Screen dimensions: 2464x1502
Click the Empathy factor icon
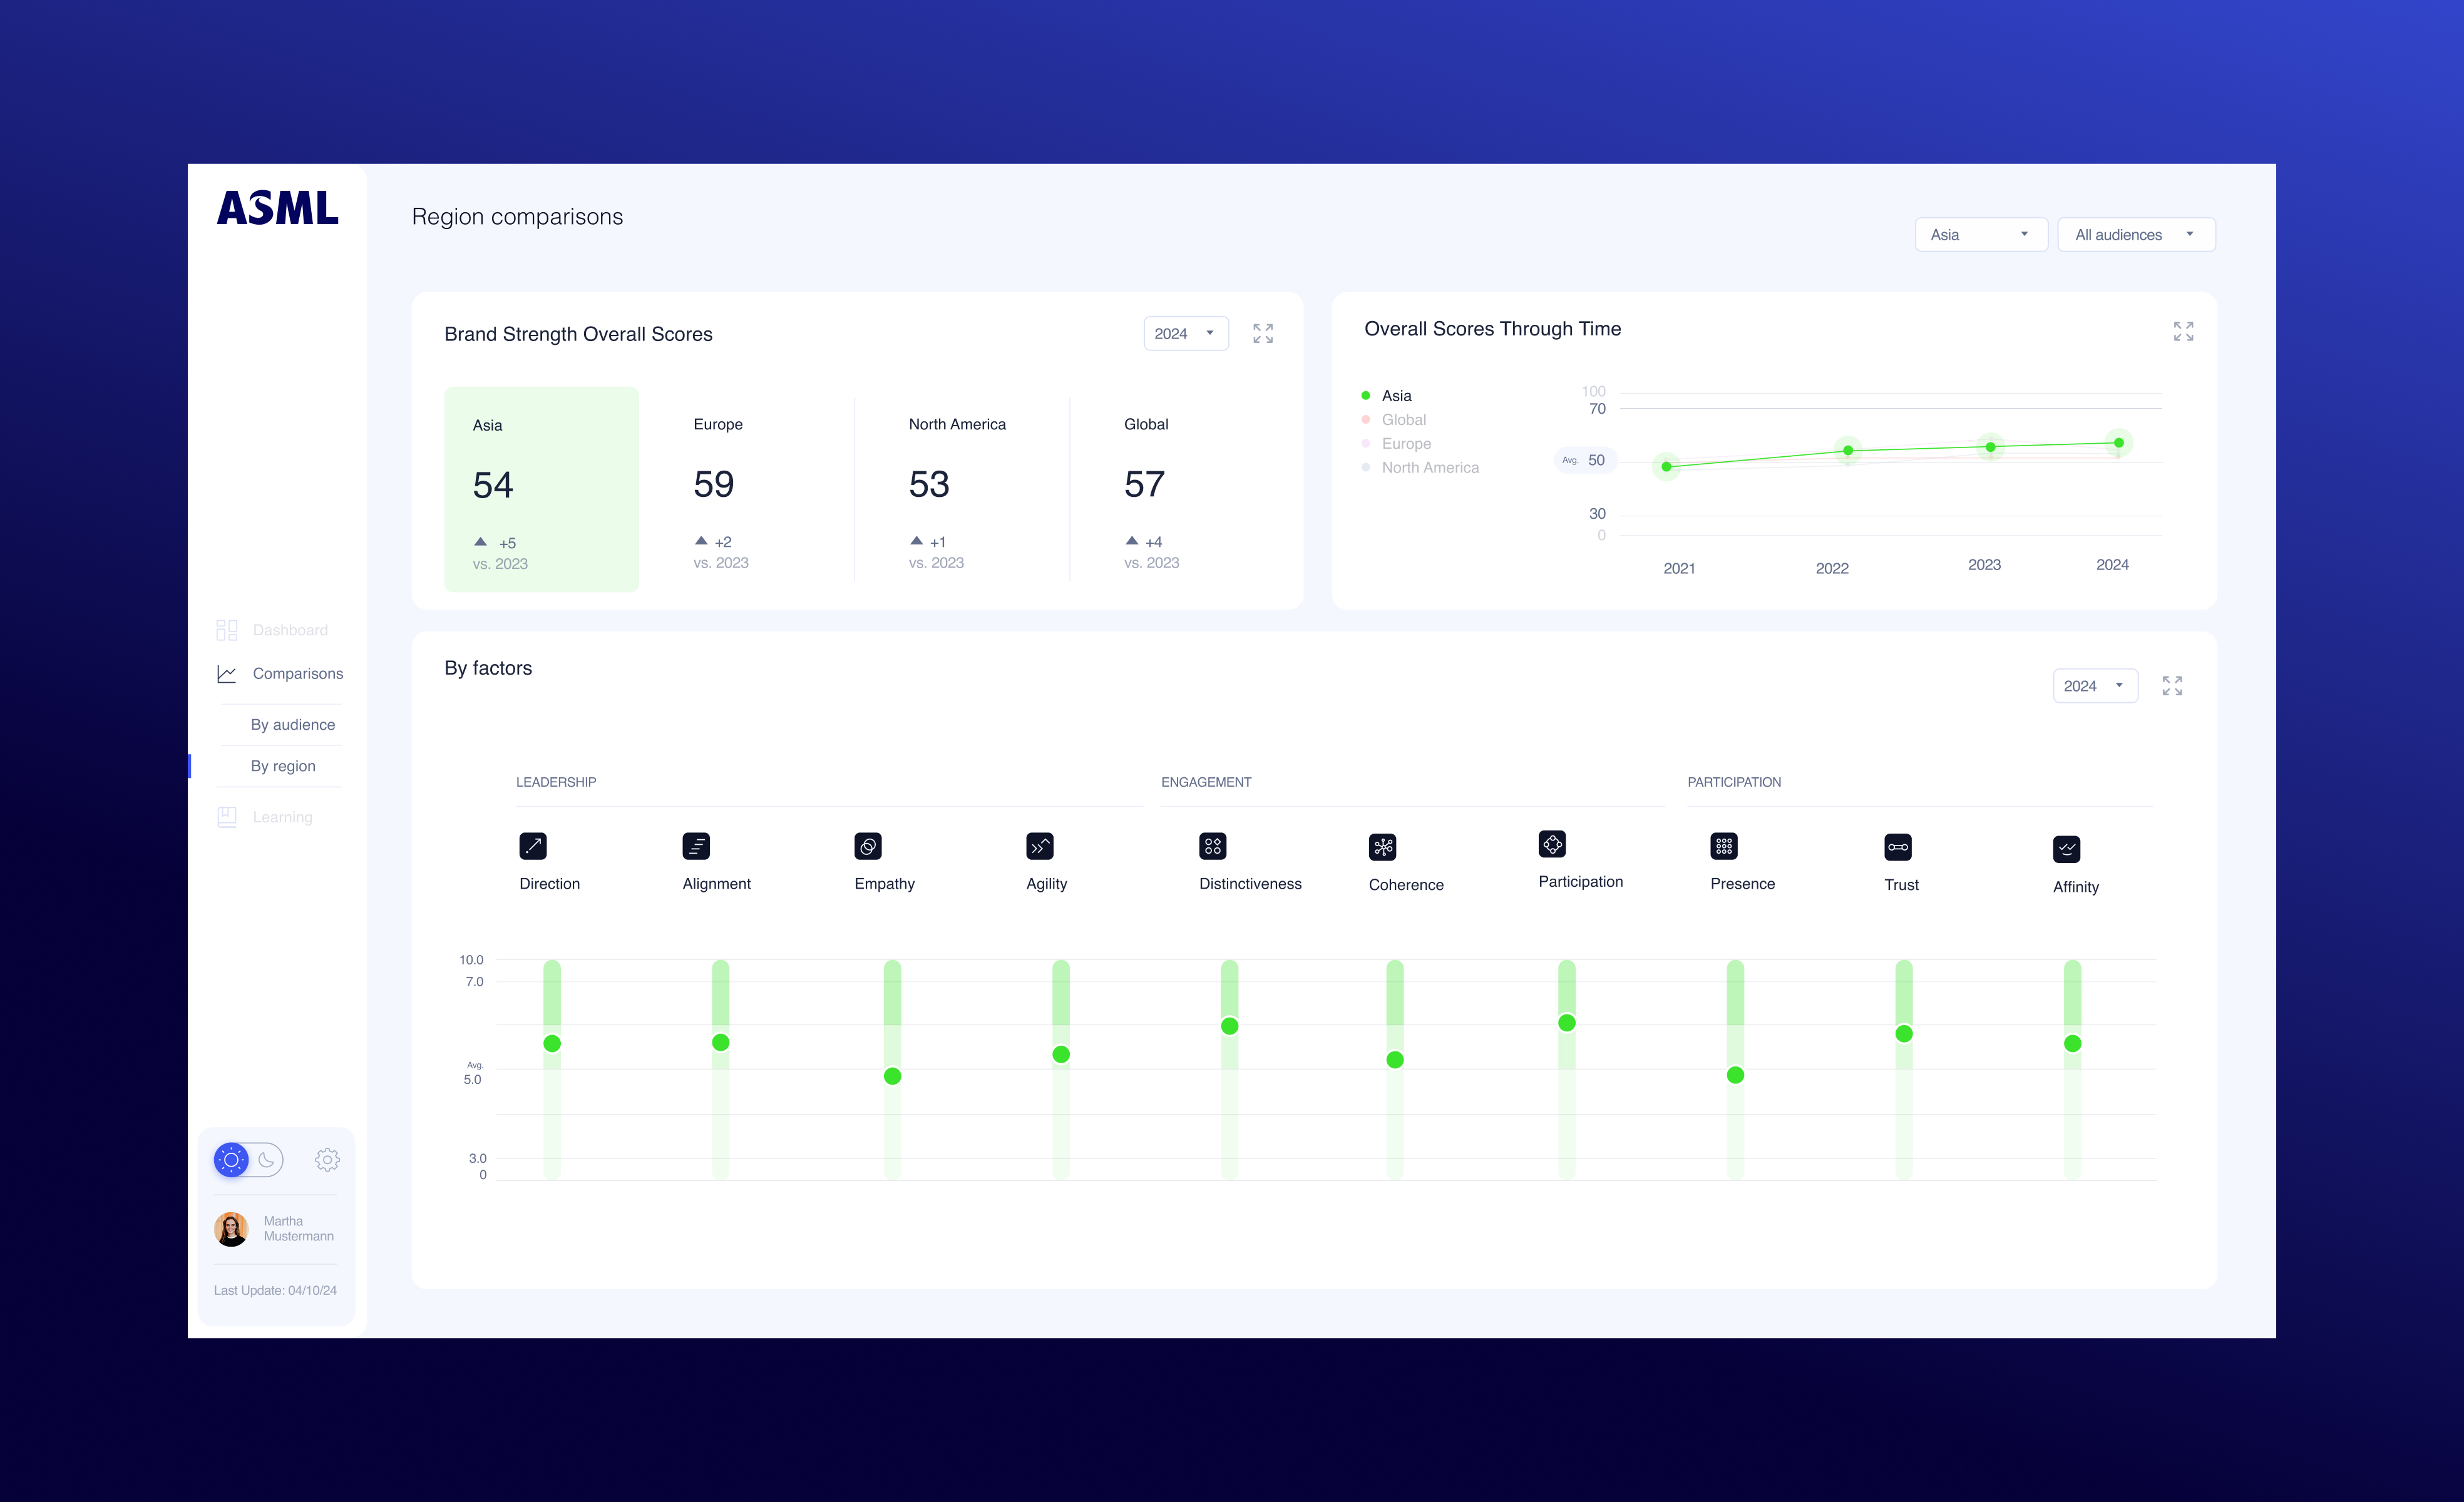pos(868,846)
